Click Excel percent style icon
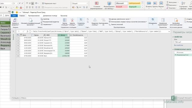 [77, 7]
